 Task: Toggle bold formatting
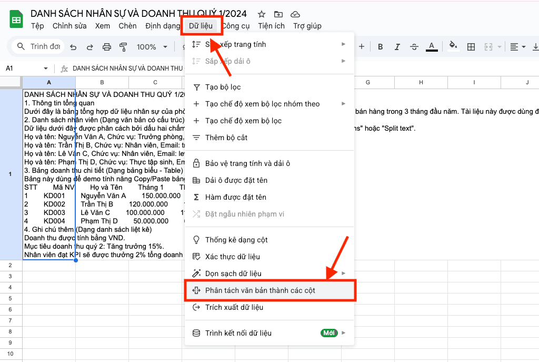379,47
